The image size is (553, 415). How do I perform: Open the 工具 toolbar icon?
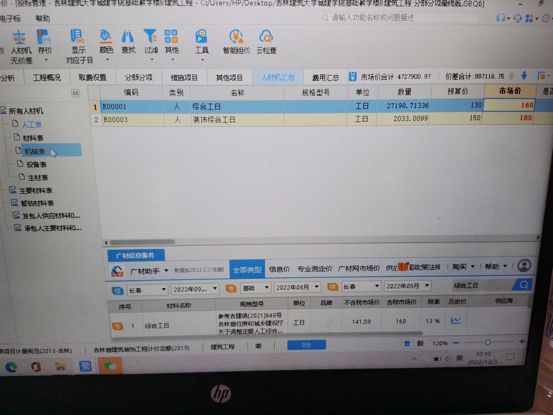[x=201, y=36]
